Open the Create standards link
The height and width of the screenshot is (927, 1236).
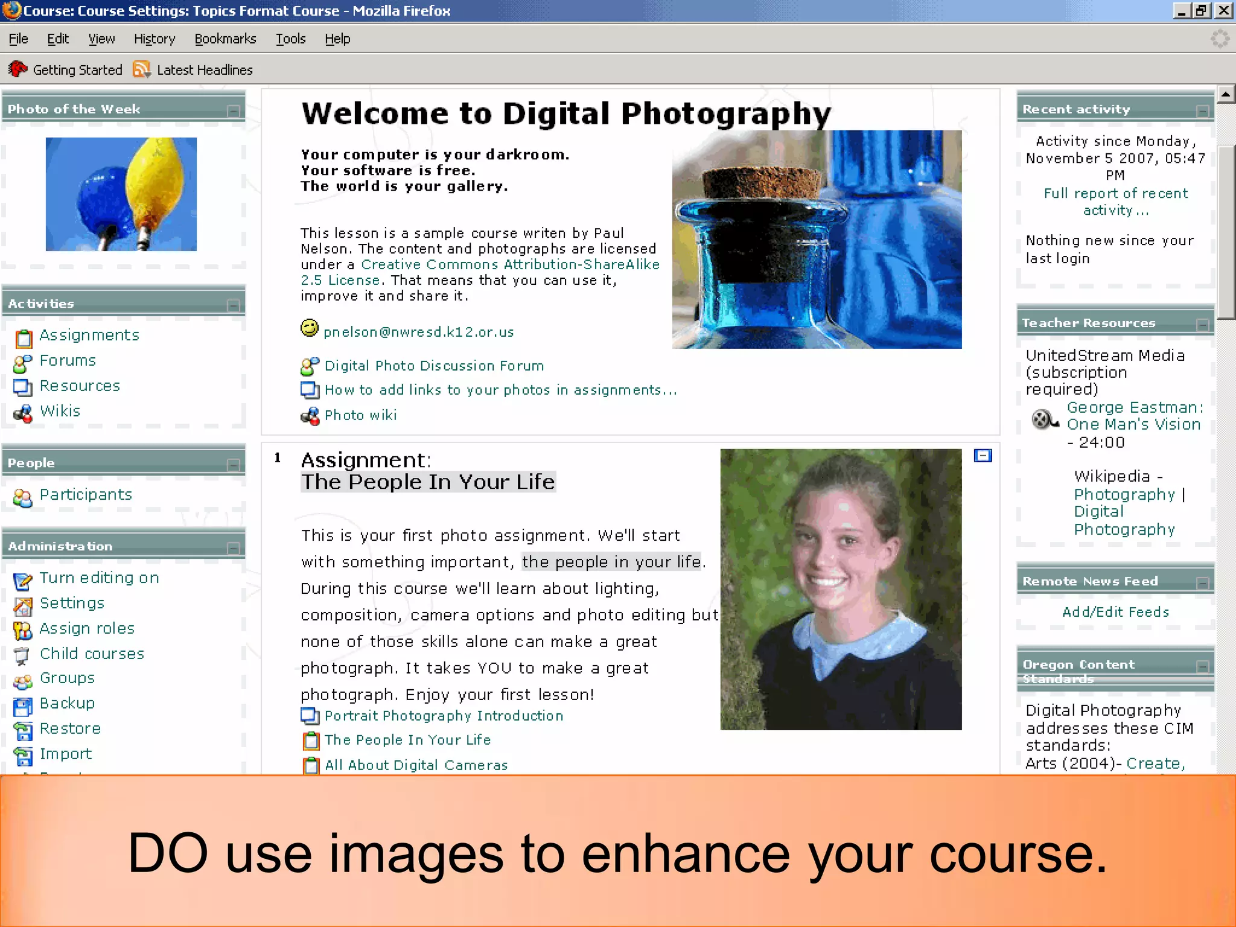[x=1156, y=763]
